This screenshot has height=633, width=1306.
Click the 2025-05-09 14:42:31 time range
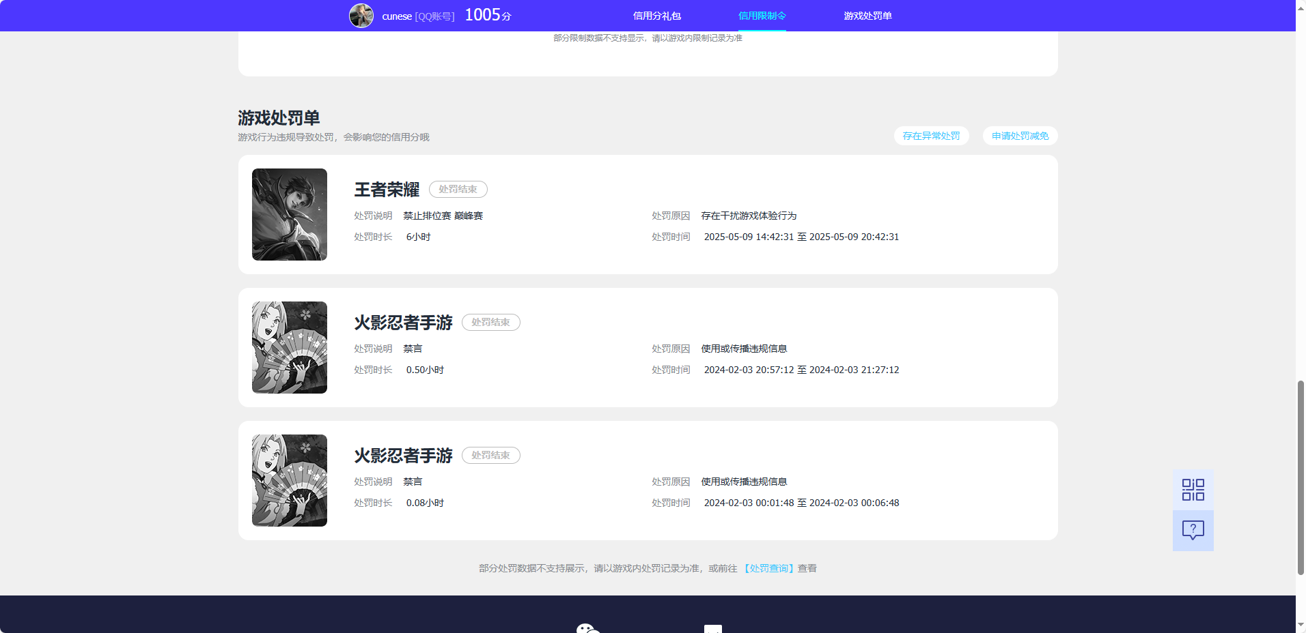coord(801,237)
